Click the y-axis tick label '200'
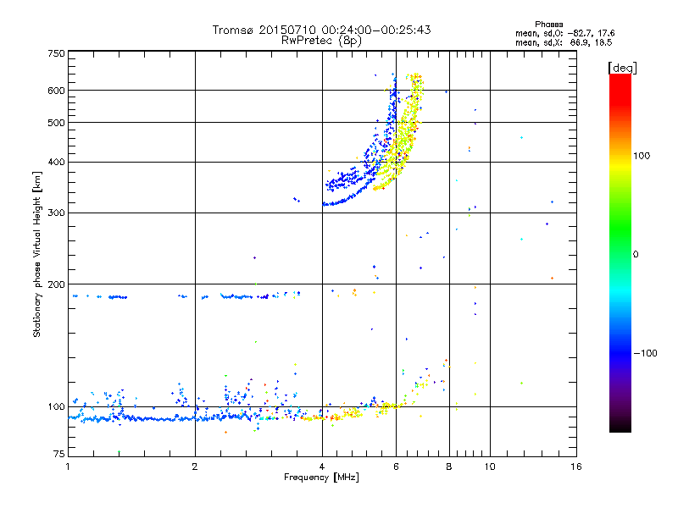Screen dimensions: 678x508 (56, 284)
